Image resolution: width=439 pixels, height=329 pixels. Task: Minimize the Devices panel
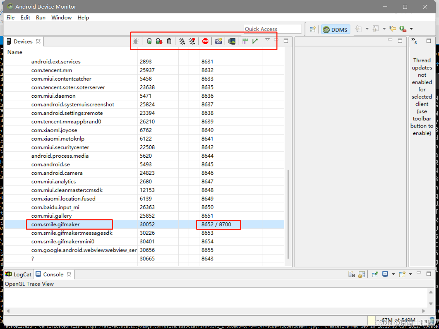click(x=276, y=40)
